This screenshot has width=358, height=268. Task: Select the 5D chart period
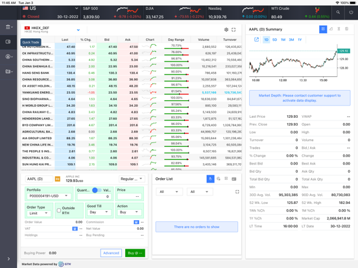[x=275, y=39]
